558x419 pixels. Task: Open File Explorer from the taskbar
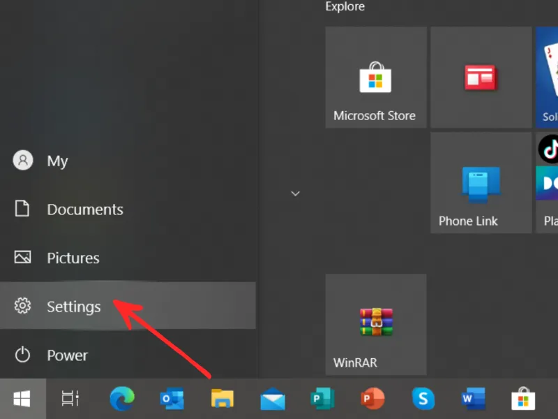coord(223,399)
